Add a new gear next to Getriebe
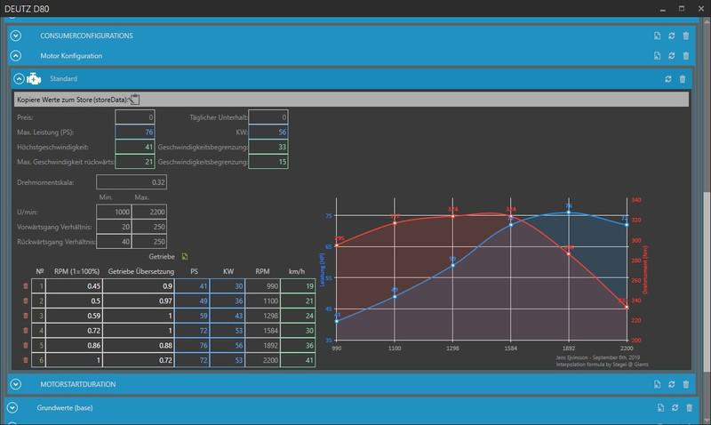 click(185, 256)
